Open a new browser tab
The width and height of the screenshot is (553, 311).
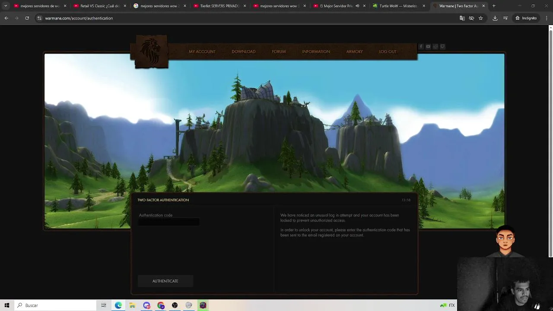pos(494,6)
